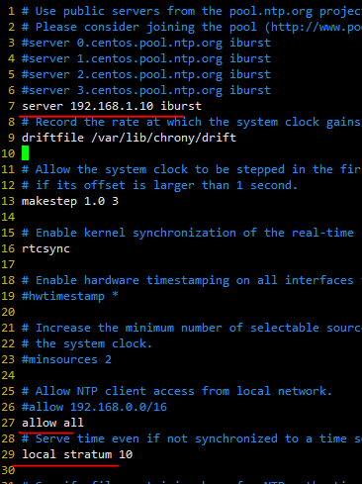This screenshot has width=362, height=484.
Task: Click the line number 7 in gutter
Action: [x=11, y=106]
